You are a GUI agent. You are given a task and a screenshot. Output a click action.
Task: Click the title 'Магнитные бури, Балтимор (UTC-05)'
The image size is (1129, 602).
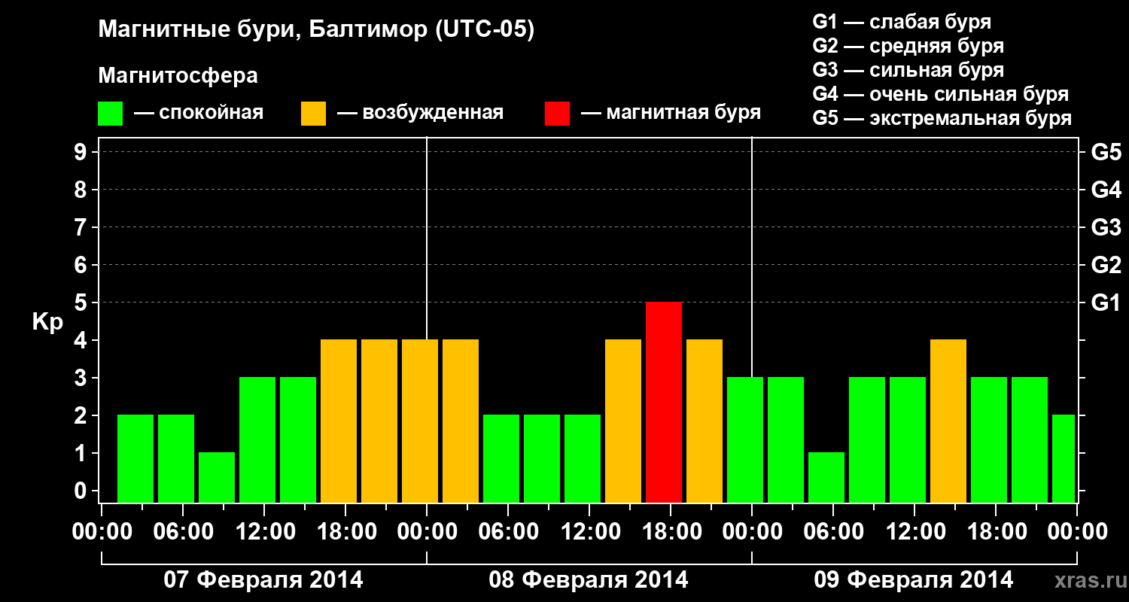click(316, 30)
